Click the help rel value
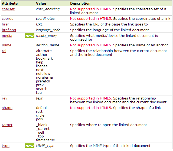Image resolution: width=173 pixels, height=151 pixels. click(40, 62)
